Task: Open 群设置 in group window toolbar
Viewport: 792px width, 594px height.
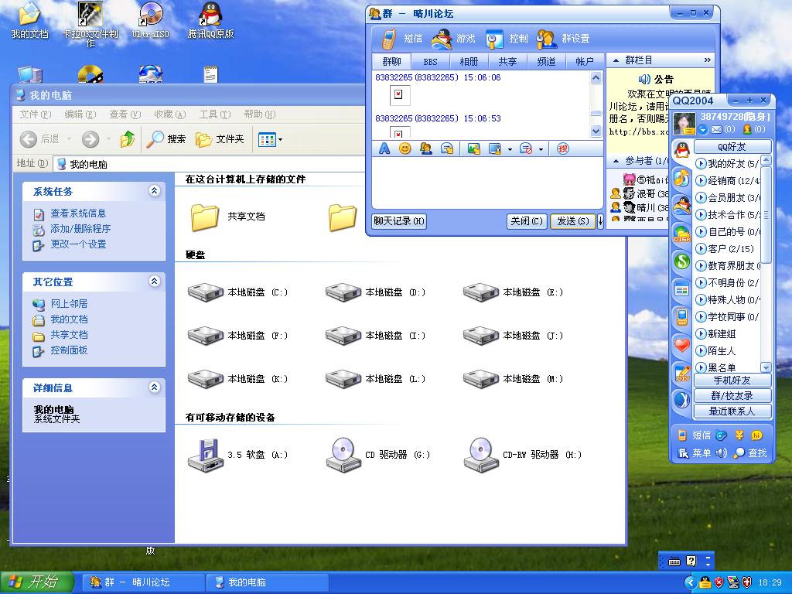Action: pyautogui.click(x=563, y=39)
